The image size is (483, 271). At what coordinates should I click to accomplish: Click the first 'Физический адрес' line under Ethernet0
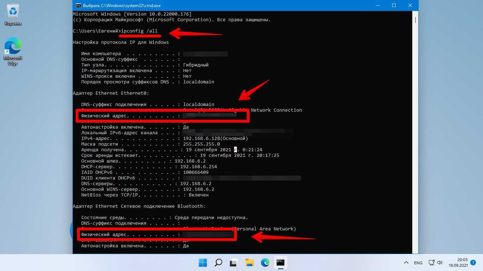click(158, 116)
